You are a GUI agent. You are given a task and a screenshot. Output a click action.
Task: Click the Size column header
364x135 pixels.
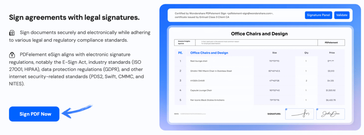click(274, 53)
